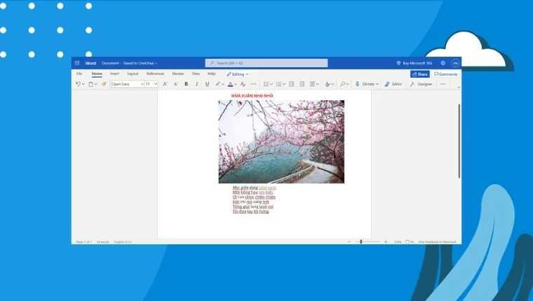Screen dimensions: 533x301
Task: Open the settings gear icon
Action: (443, 63)
